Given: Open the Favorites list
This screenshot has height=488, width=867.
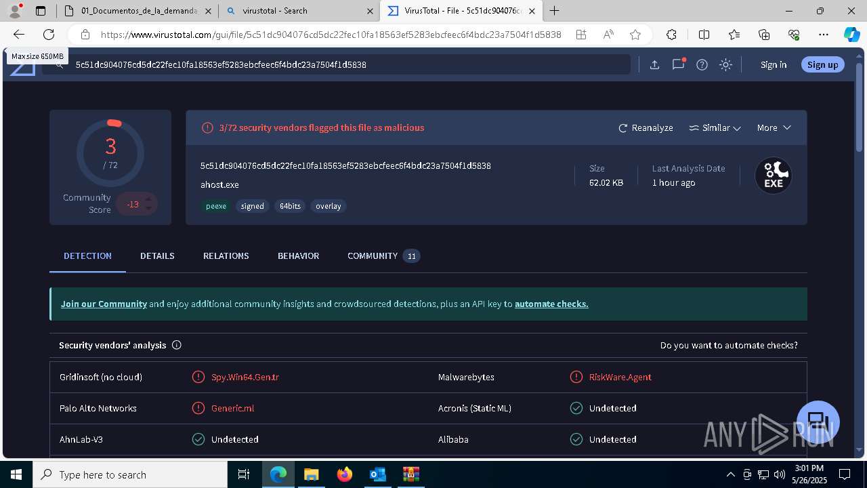Looking at the screenshot, I should [734, 35].
